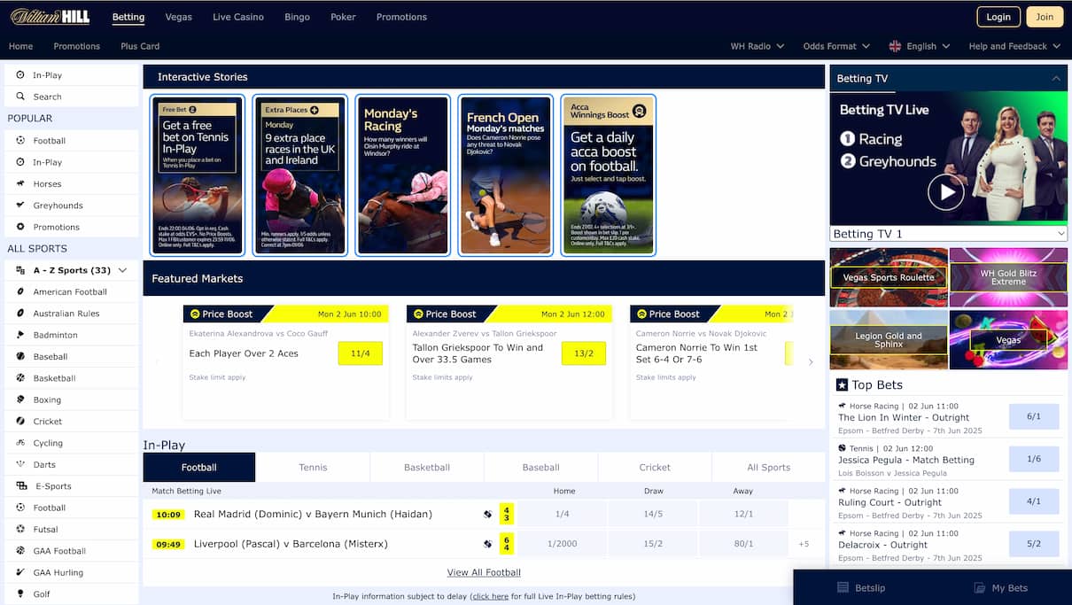Open the Acca Winnings Boost story

609,175
